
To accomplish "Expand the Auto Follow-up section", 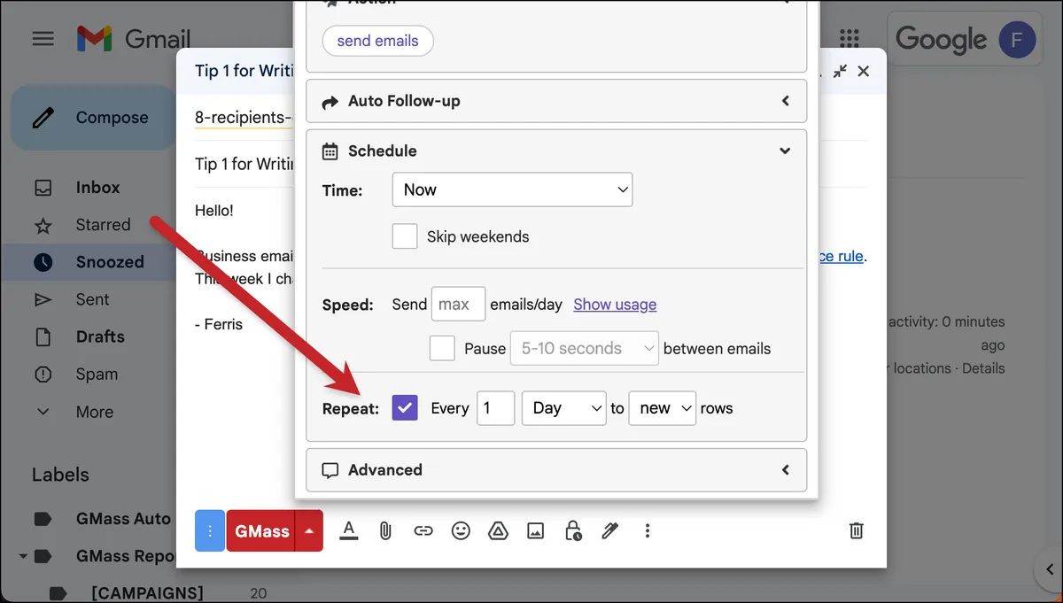I will coord(556,101).
